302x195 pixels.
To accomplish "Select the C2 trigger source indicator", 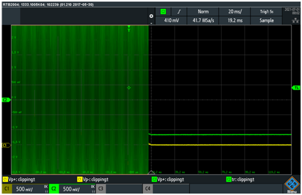I will point(163,12).
